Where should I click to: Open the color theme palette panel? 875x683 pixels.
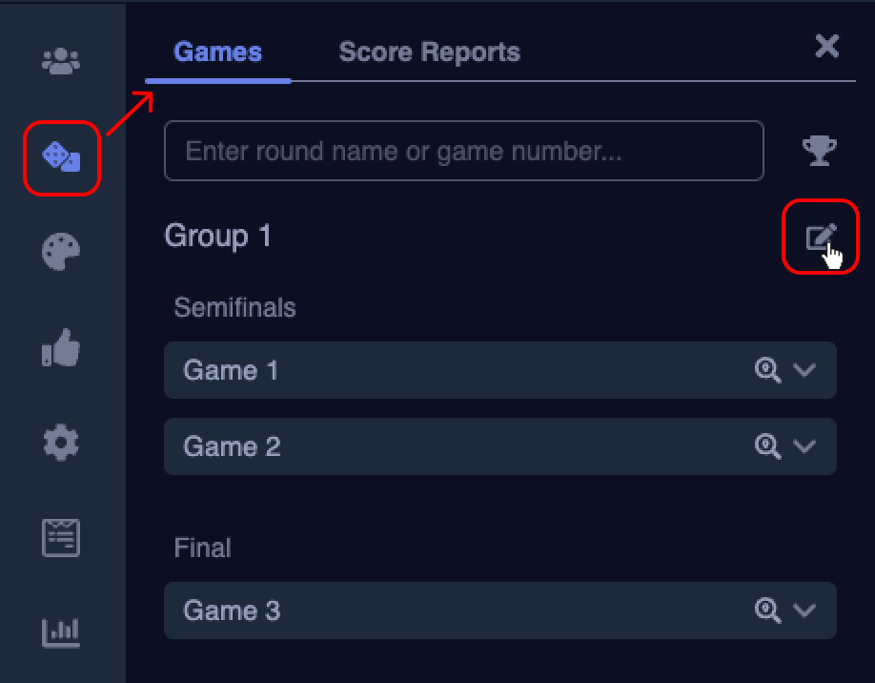(x=61, y=252)
